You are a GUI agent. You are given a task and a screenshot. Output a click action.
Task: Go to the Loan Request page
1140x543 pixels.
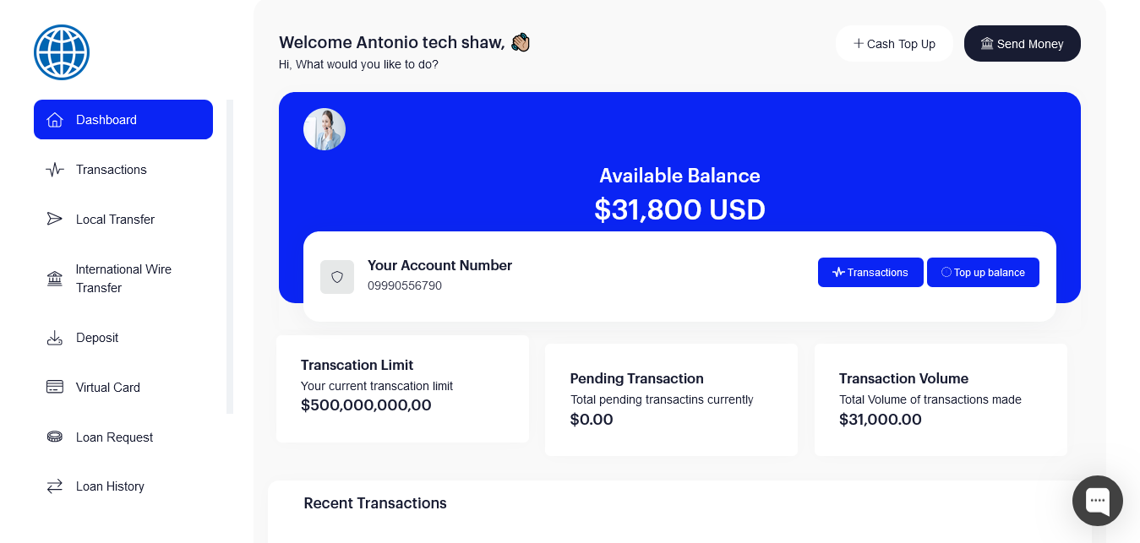(x=114, y=437)
